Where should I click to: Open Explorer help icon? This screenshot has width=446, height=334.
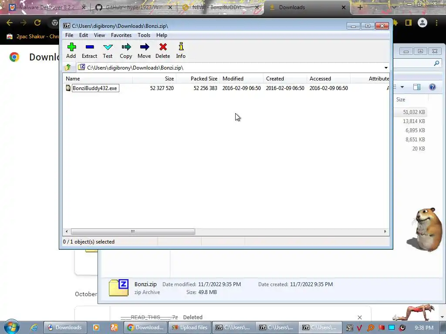pyautogui.click(x=432, y=87)
